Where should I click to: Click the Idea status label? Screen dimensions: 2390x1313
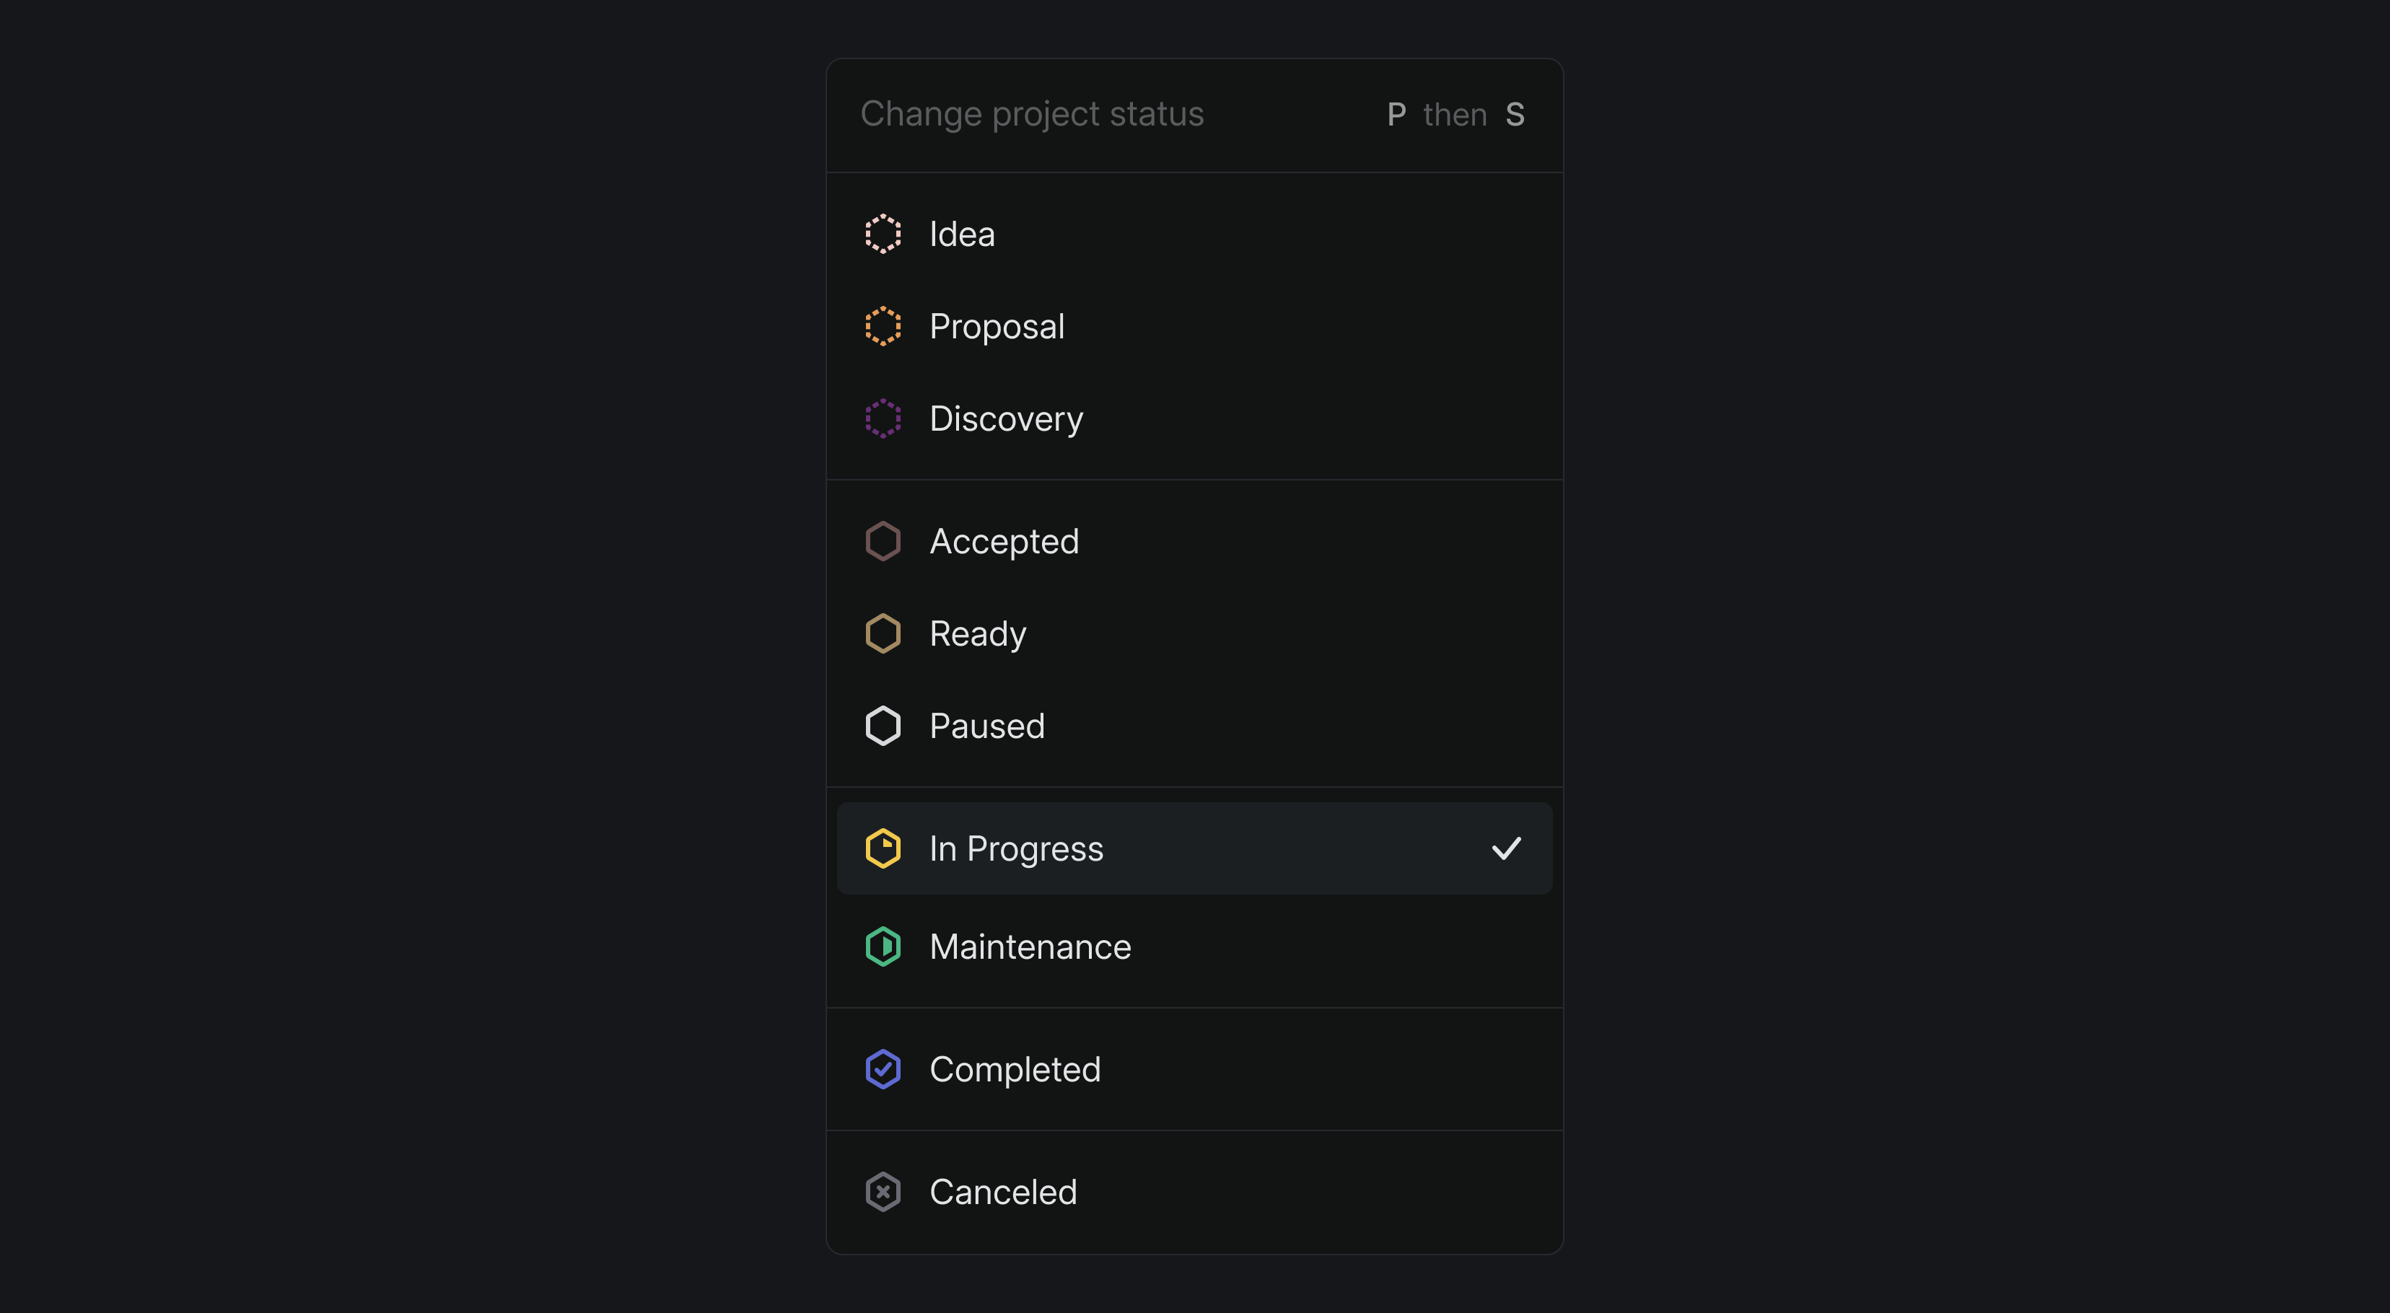(962, 233)
